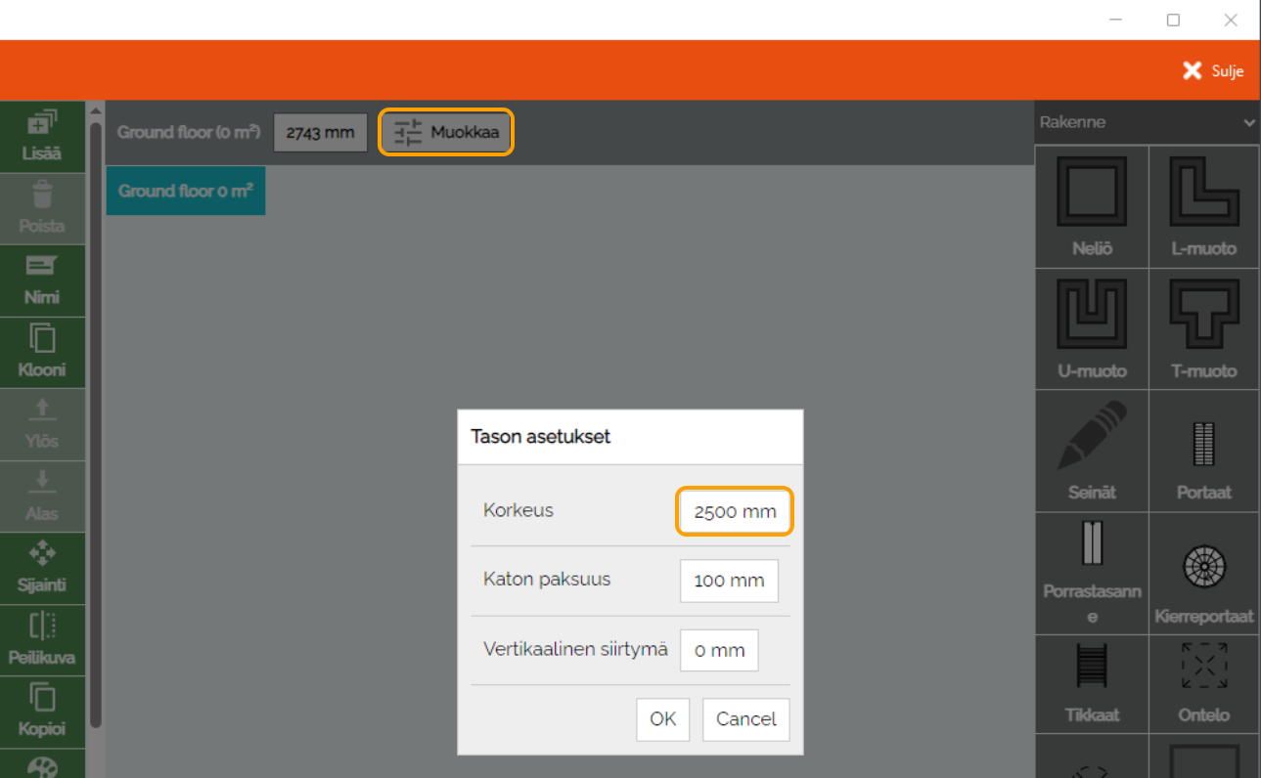Add Kierreportaat spiral stairs
Image resolution: width=1261 pixels, height=778 pixels.
pyautogui.click(x=1204, y=574)
